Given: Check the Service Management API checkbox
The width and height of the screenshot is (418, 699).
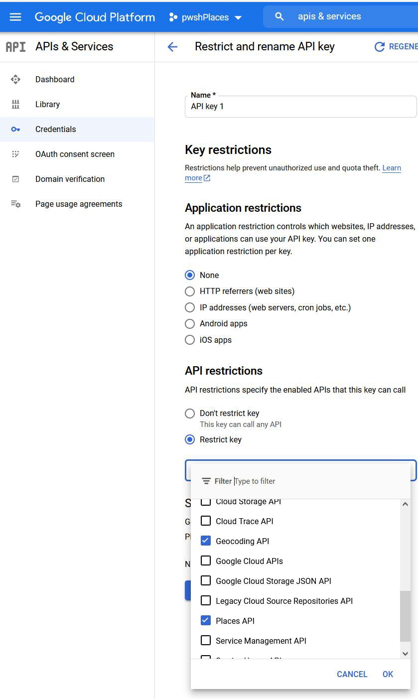Looking at the screenshot, I should coord(206,641).
